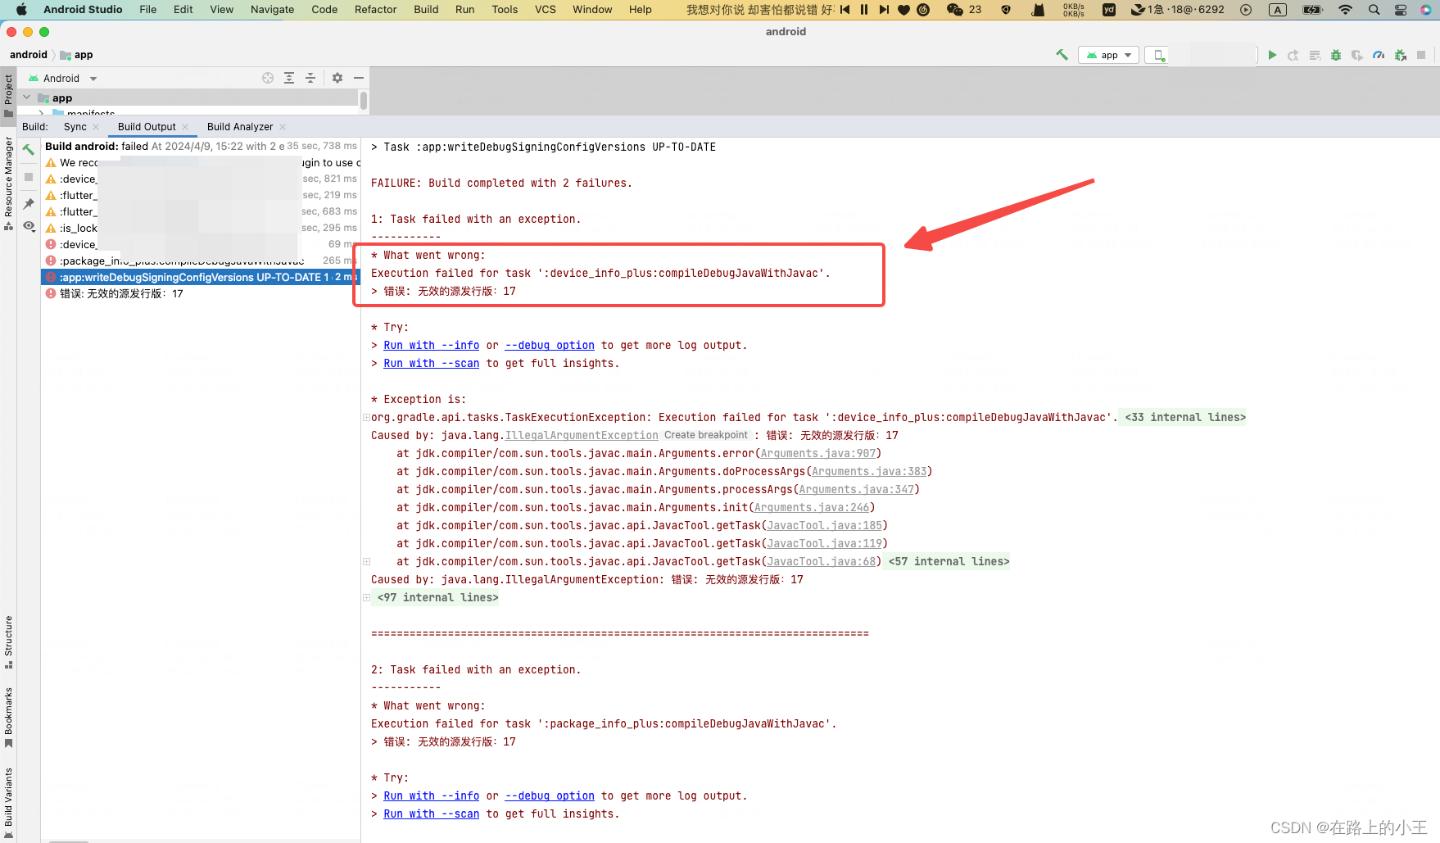Start debugging with the green bug icon
1440x843 pixels.
[x=1336, y=55]
